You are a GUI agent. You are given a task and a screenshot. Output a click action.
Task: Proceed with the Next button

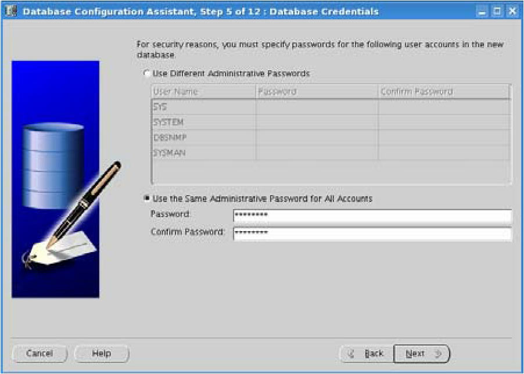point(421,353)
